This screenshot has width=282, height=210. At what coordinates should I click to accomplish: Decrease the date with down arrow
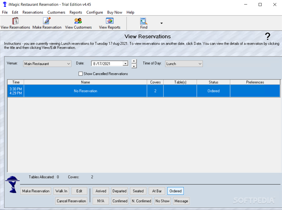point(134,66)
